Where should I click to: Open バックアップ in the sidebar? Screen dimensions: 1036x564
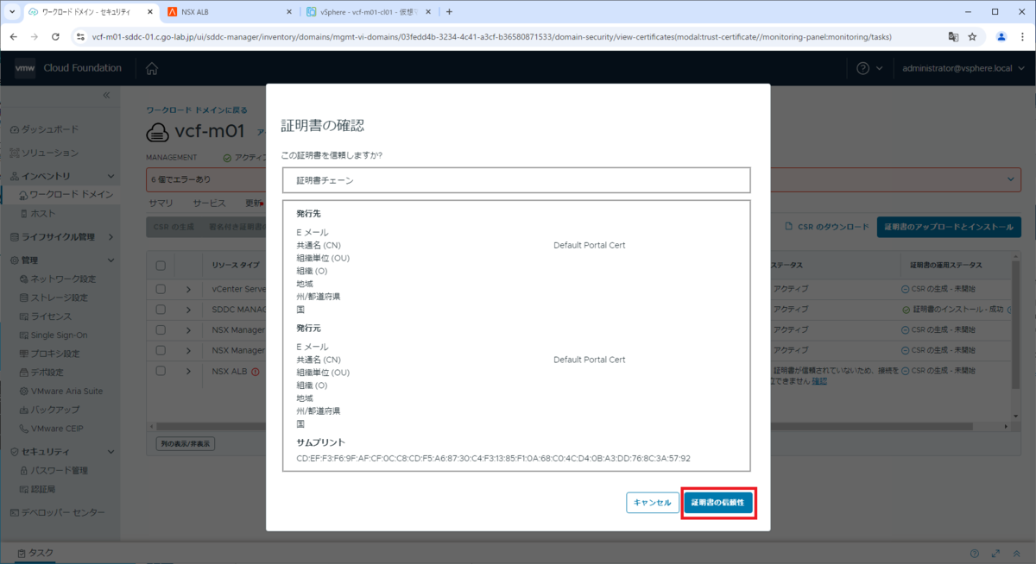[49, 410]
